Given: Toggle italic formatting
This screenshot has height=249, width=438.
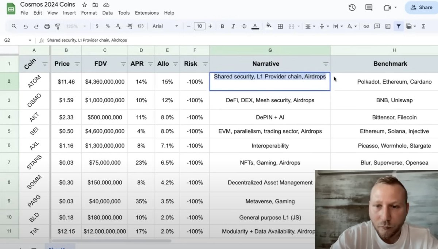Looking at the screenshot, I should [233, 26].
